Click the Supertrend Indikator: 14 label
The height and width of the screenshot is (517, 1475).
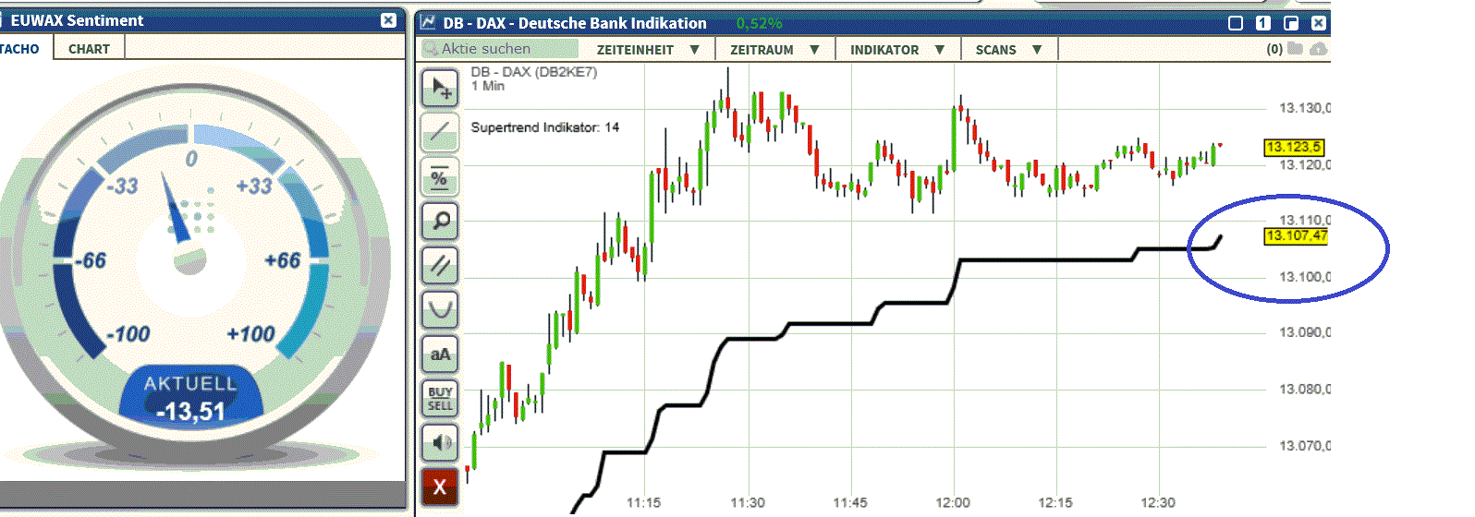[544, 127]
